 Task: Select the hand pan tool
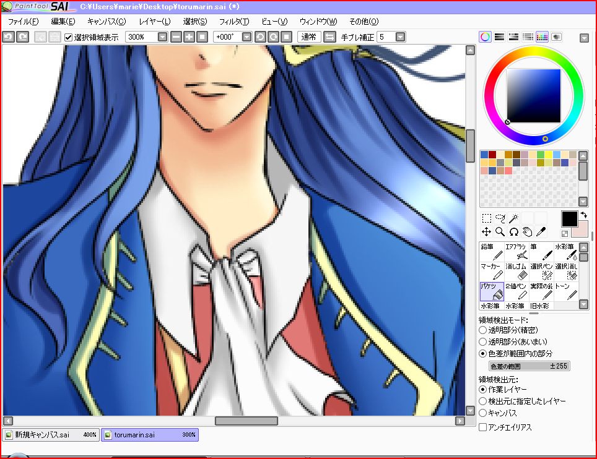[x=527, y=231]
